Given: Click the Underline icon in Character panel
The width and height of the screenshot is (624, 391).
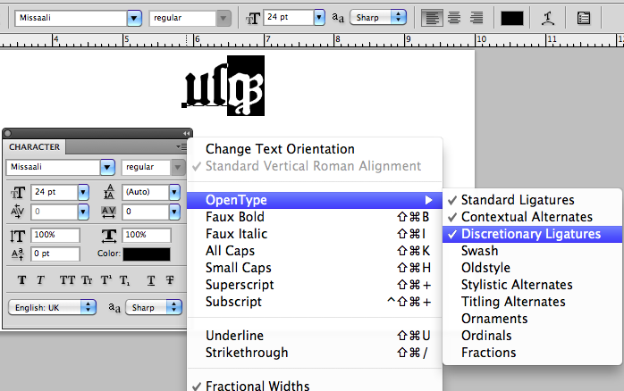Looking at the screenshot, I should (x=152, y=279).
